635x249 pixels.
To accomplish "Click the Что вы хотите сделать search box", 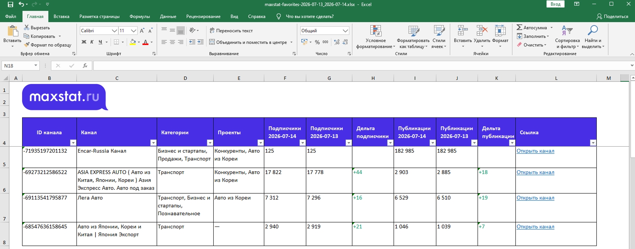I will (310, 16).
